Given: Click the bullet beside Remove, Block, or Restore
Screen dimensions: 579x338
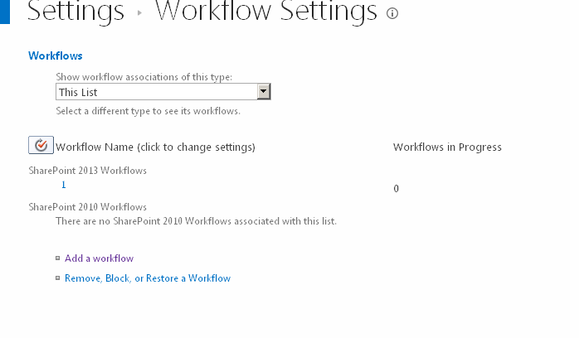Looking at the screenshot, I should pyautogui.click(x=57, y=278).
